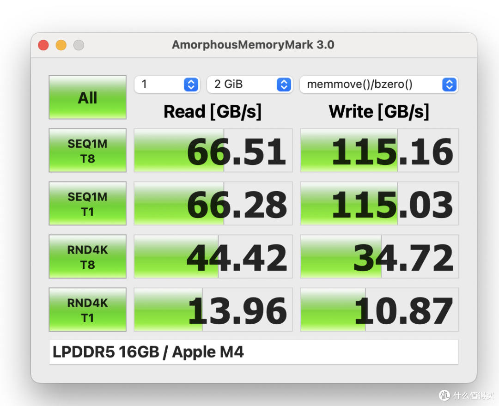Open the 2 GiB test size dropdown
499x406 pixels.
tap(249, 85)
